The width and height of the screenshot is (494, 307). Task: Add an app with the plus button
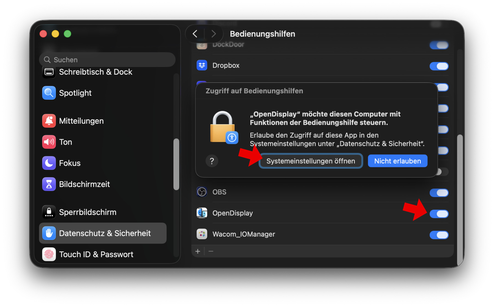coord(198,251)
